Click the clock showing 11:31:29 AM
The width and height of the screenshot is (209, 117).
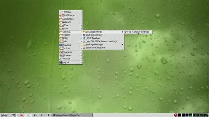(x=201, y=115)
